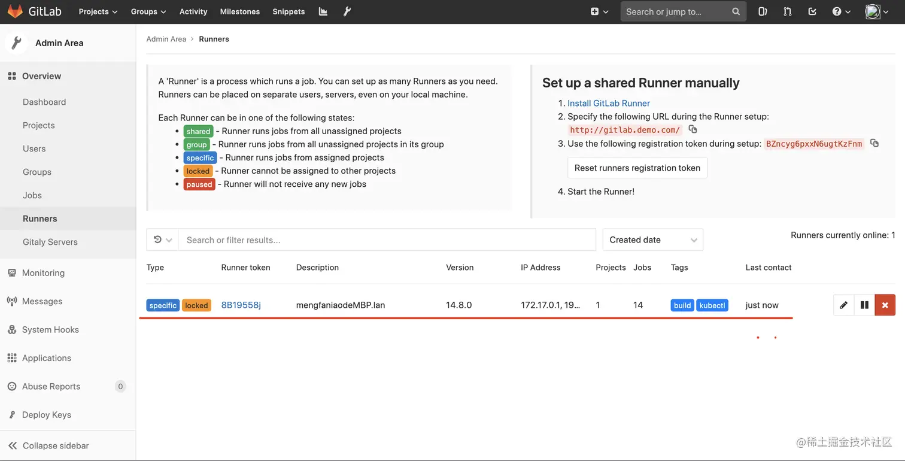Click the build tag on runner row

pos(682,305)
